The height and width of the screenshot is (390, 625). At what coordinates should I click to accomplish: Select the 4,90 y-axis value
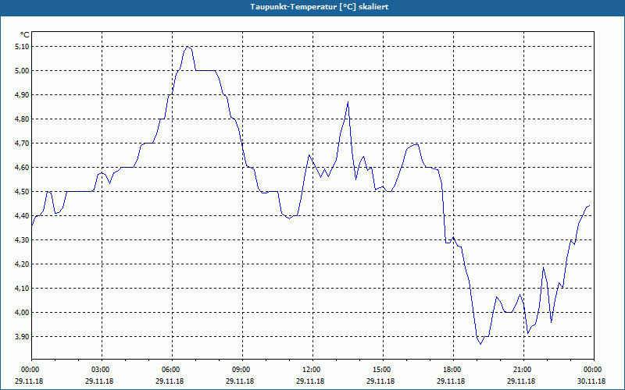22,95
